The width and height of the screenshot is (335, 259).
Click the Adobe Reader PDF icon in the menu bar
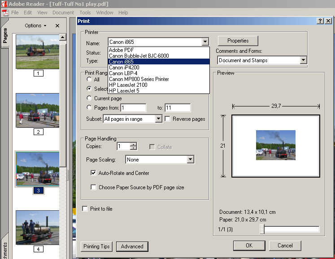tap(5, 13)
